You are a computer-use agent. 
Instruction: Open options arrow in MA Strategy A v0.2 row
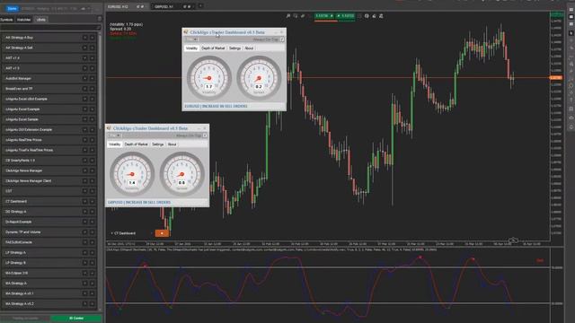point(92,304)
